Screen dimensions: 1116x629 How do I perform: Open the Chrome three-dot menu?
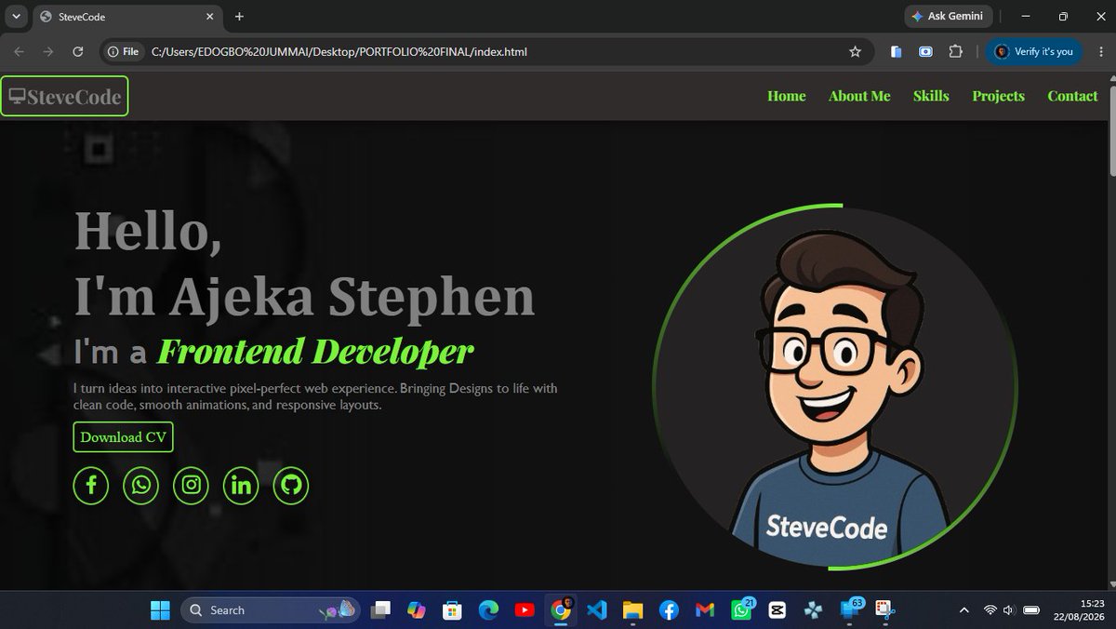pyautogui.click(x=1100, y=52)
